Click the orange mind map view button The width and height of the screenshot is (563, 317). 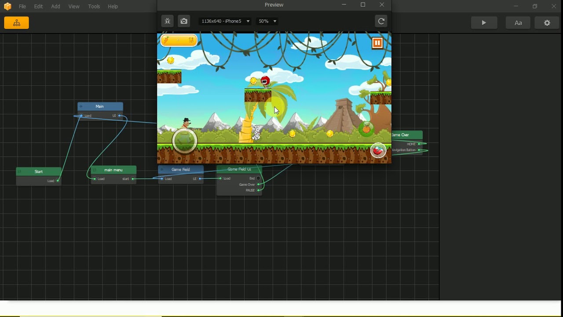coord(17,23)
